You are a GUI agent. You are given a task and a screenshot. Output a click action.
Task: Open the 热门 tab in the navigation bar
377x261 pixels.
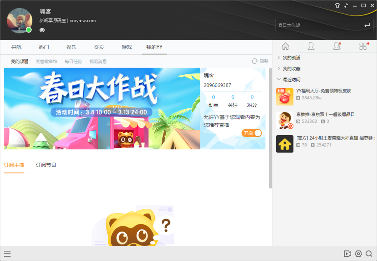(43, 47)
